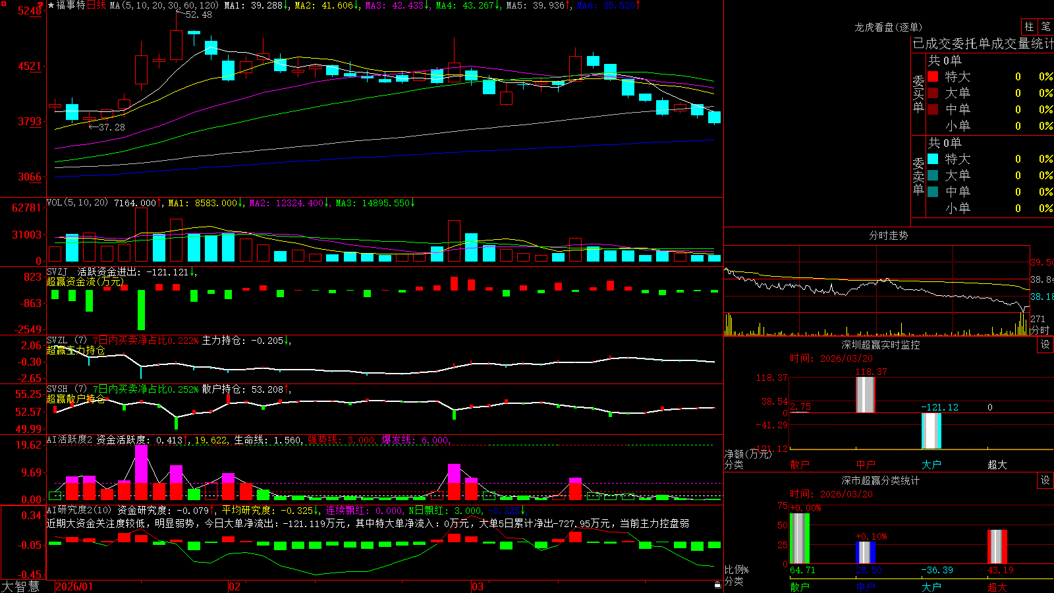The image size is (1054, 593).
Task: Switch to 笔 (tick) view
Action: coord(1046,26)
